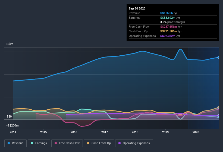This screenshot has height=152, width=223.
Task: Click the Operating Expenses row label in tooltip
Action: 142,36
